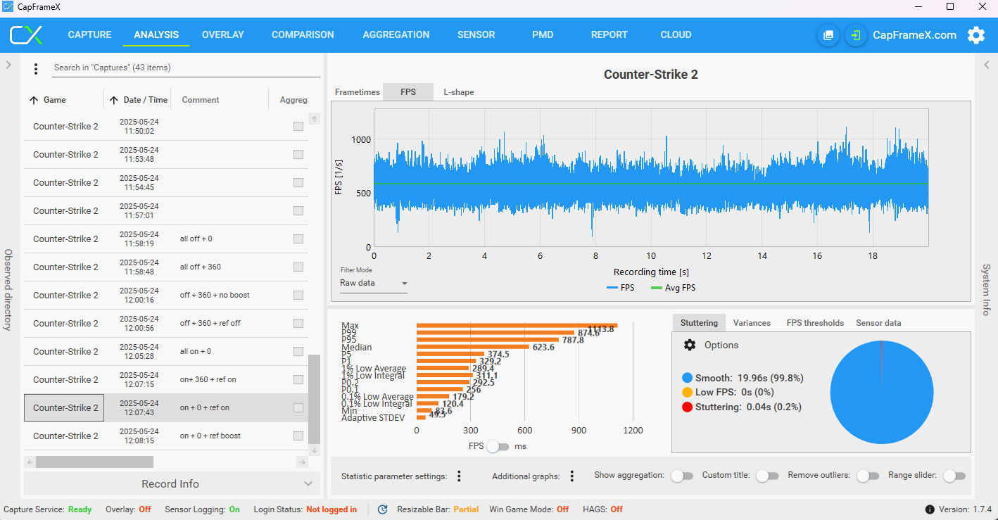Tick the aggregation checkbox for 'all on + 0'

tap(298, 351)
